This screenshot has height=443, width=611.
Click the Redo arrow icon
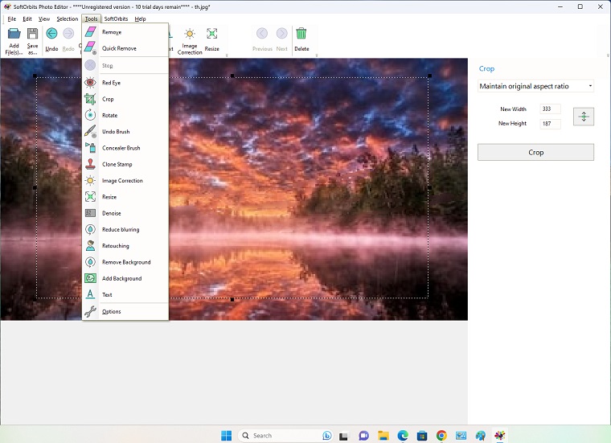(68, 34)
